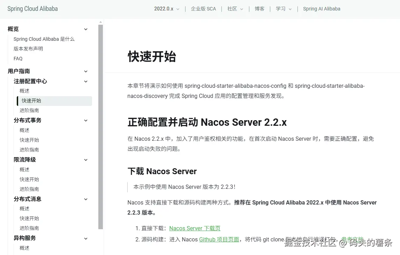Open 概述 under 限流降级

pos(24,170)
